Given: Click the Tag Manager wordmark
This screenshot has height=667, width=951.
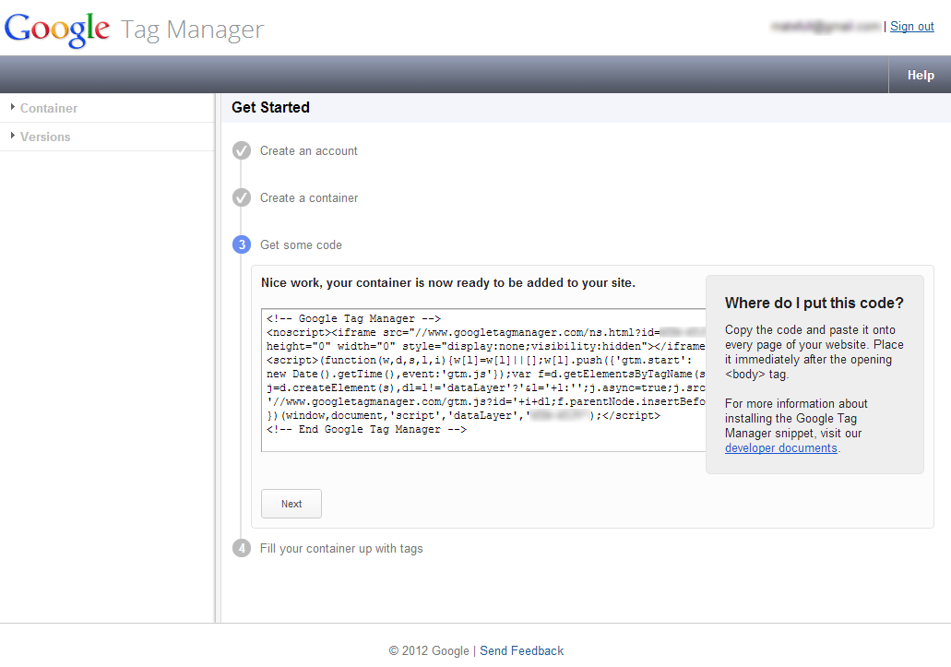Looking at the screenshot, I should click(x=191, y=30).
